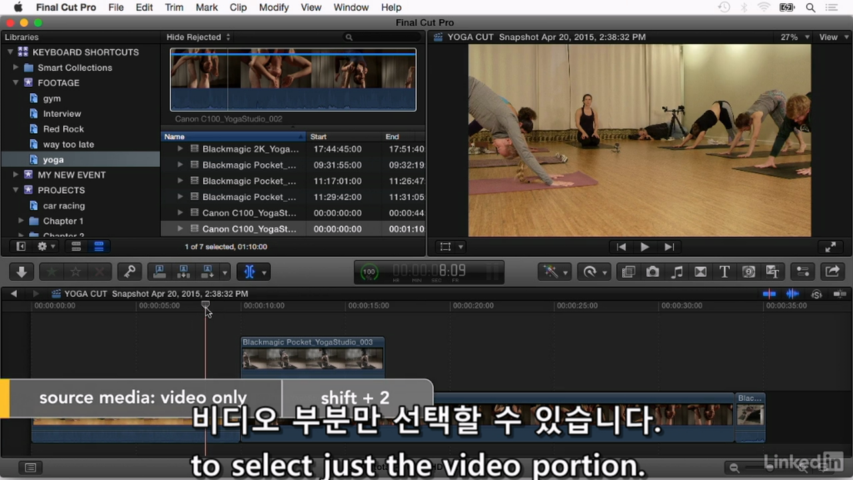Open the Photos browser camera icon
853x480 pixels.
click(652, 271)
